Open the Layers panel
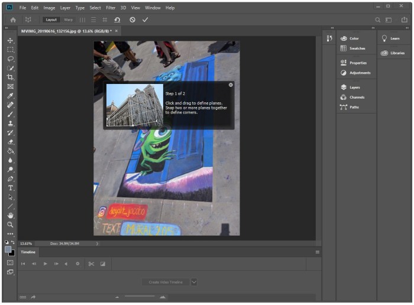The width and height of the screenshot is (414, 305). [354, 87]
